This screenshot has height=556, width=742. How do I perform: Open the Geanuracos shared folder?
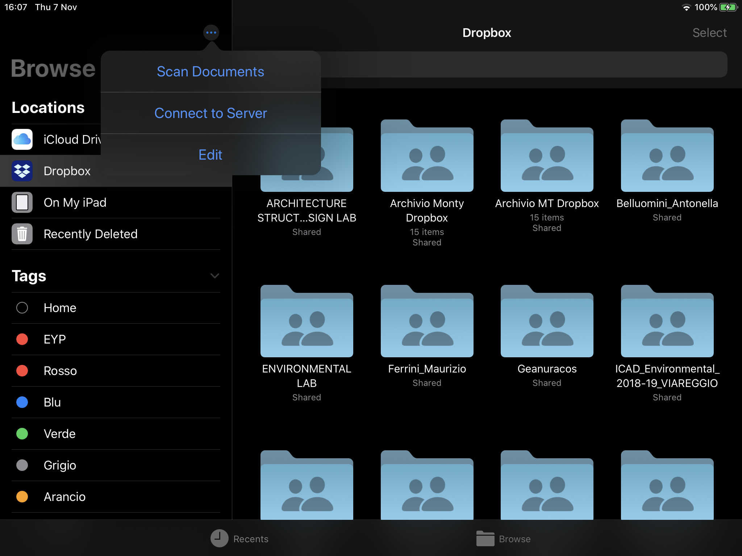point(547,322)
